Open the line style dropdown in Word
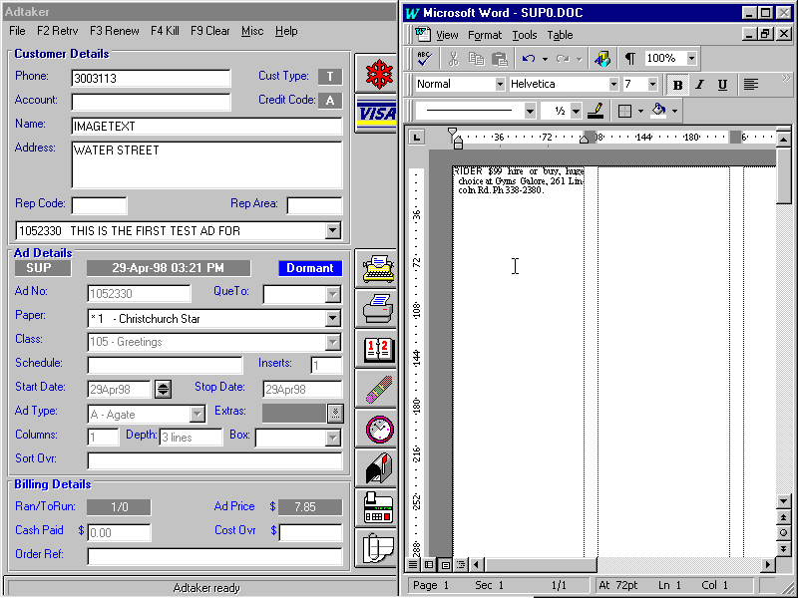Screen dimensions: 798x598 tap(530, 111)
